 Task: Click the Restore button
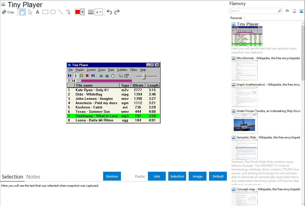(112, 176)
